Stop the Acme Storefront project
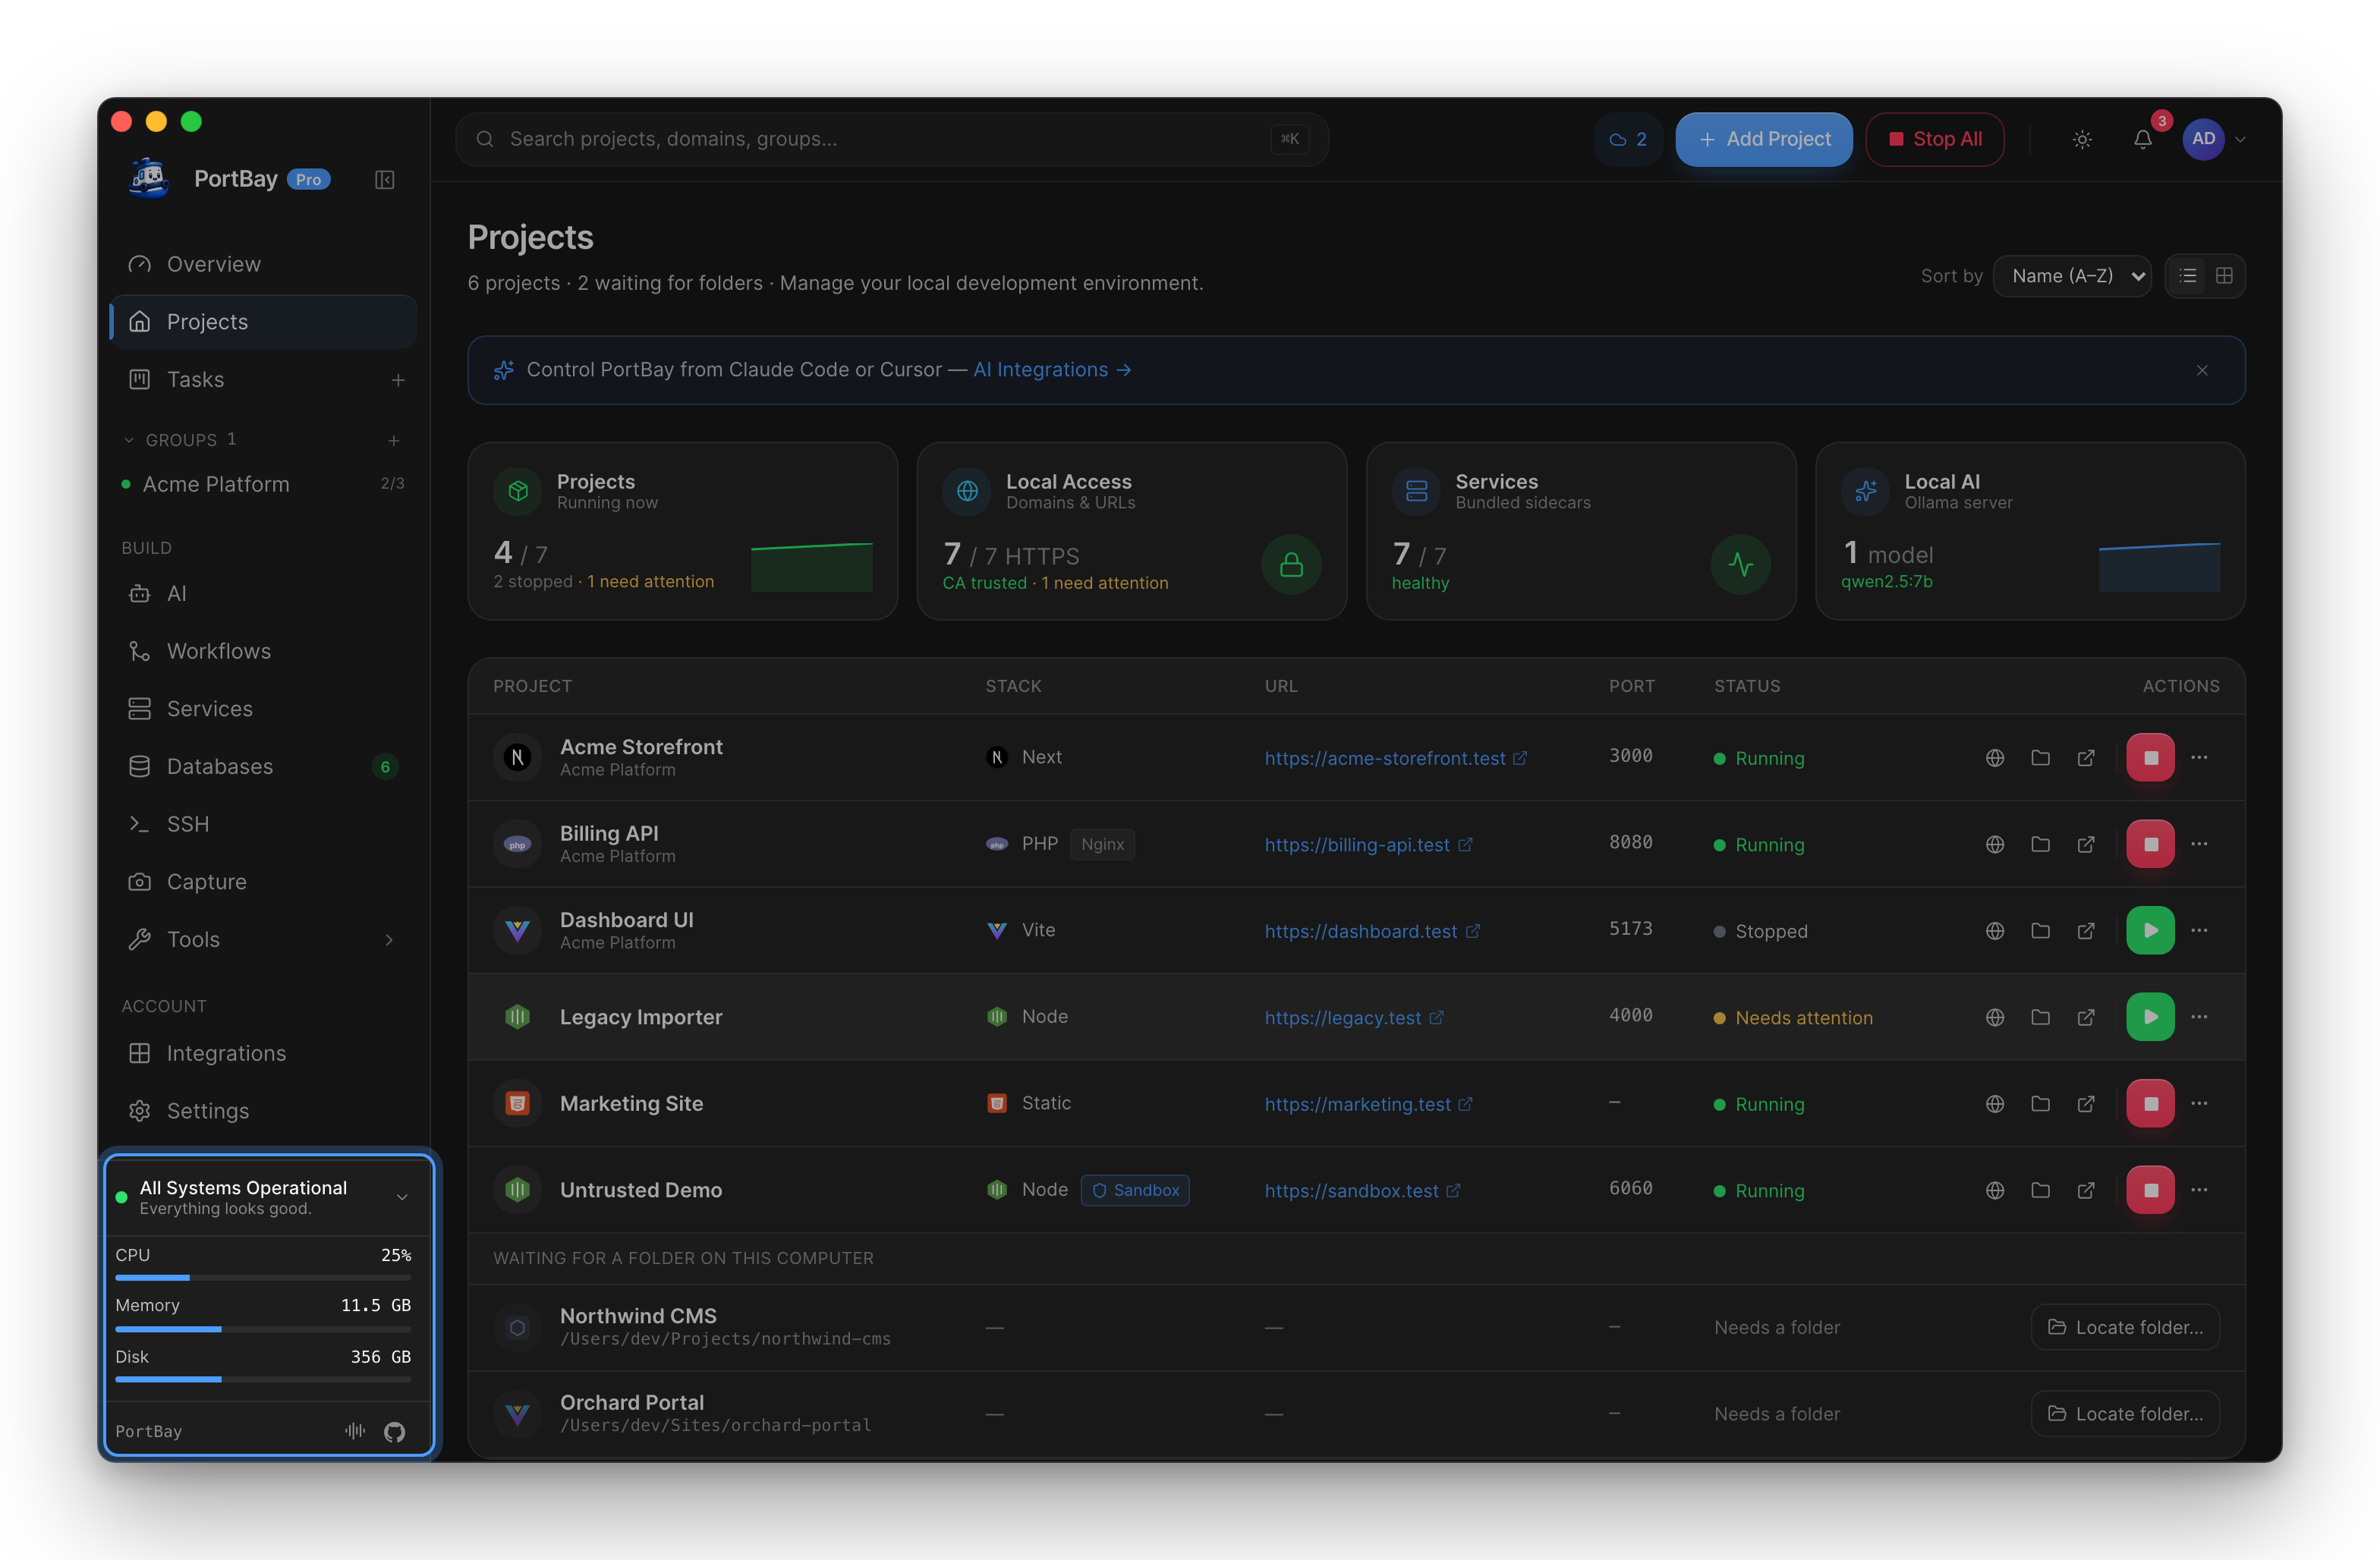The height and width of the screenshot is (1560, 2380). tap(2150, 758)
